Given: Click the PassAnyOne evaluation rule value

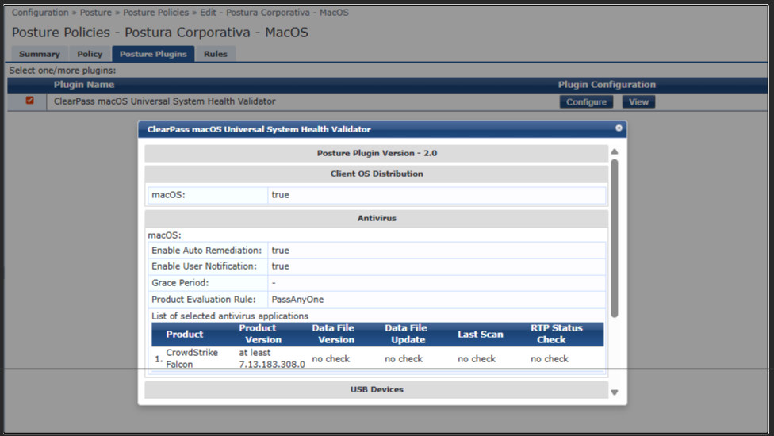Looking at the screenshot, I should (x=297, y=300).
